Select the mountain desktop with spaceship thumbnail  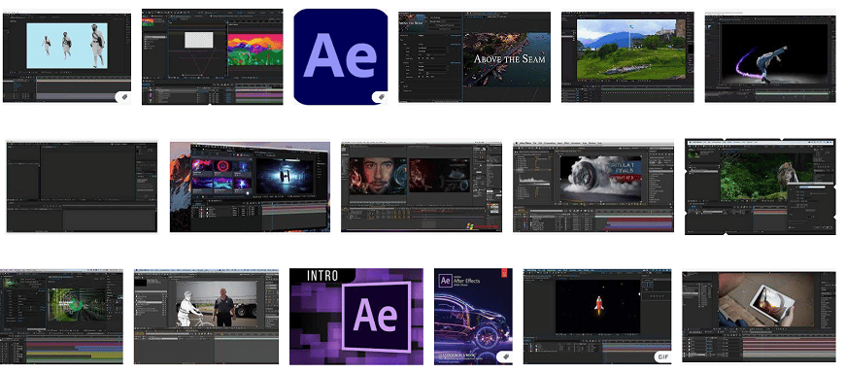pos(250,187)
